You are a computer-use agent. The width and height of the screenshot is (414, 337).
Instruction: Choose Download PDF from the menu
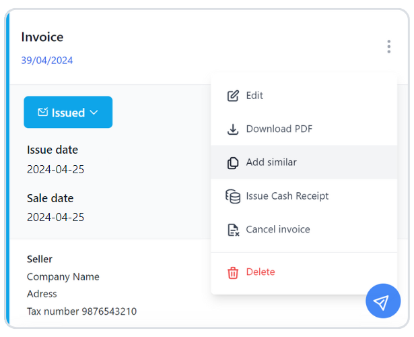click(x=279, y=129)
